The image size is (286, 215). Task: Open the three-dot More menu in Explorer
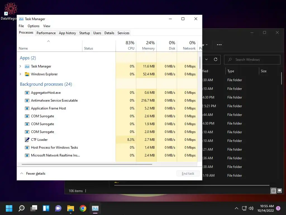tap(219, 45)
